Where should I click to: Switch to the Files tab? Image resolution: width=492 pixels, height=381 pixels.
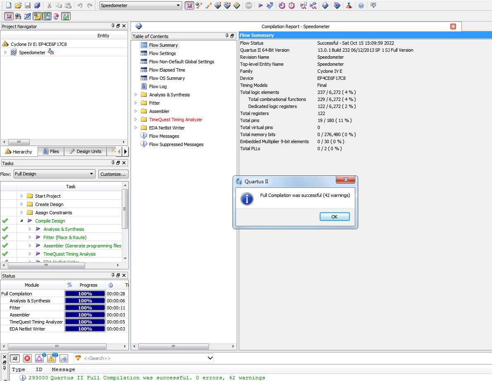(x=51, y=151)
